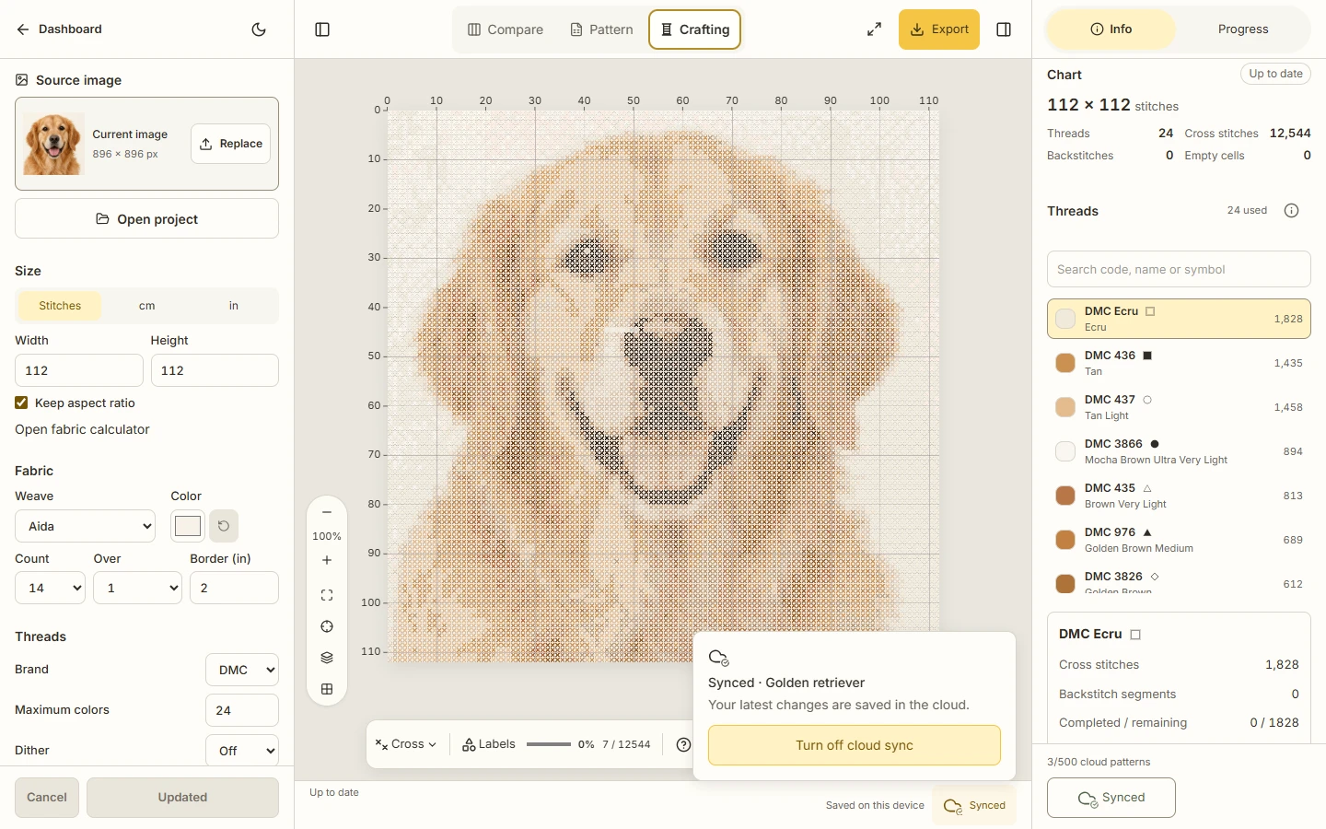Screen dimensions: 1326x829
Task: Click the fit-to-screen icon in zoom toolbar
Action: tap(327, 595)
